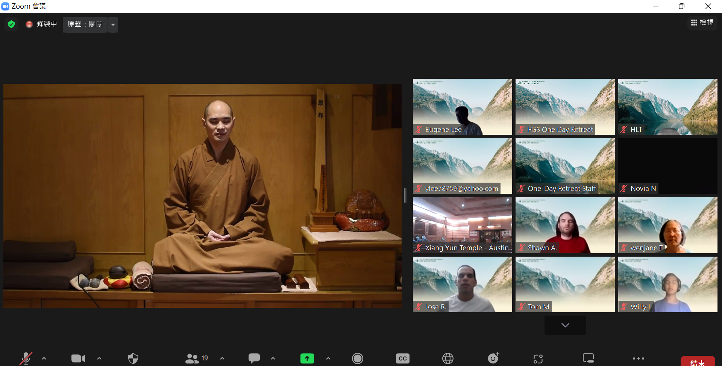
Task: Enable closed captions with CC icon
Action: click(x=402, y=358)
